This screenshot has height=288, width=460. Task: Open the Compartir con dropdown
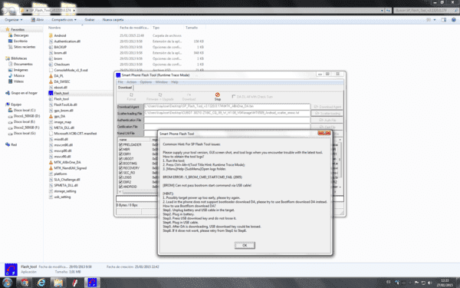pyautogui.click(x=64, y=20)
